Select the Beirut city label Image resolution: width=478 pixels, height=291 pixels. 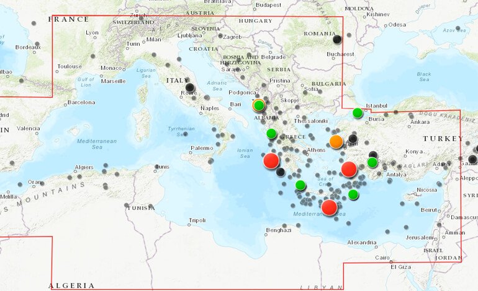coord(428,210)
